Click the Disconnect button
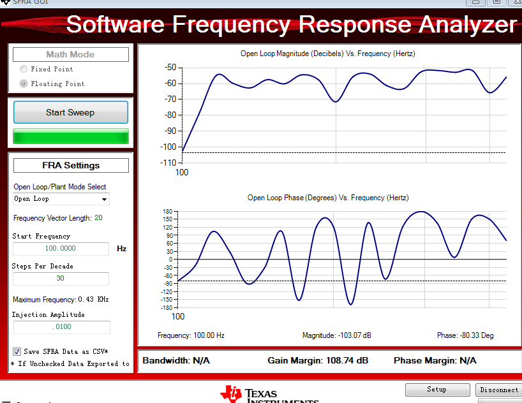522x403 pixels. [x=498, y=390]
